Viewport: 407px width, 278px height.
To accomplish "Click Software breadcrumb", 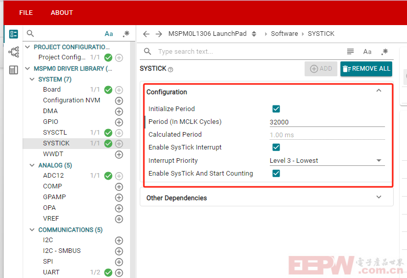I will (285, 34).
